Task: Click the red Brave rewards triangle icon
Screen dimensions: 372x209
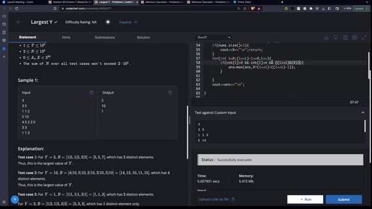Action: pyautogui.click(x=259, y=9)
